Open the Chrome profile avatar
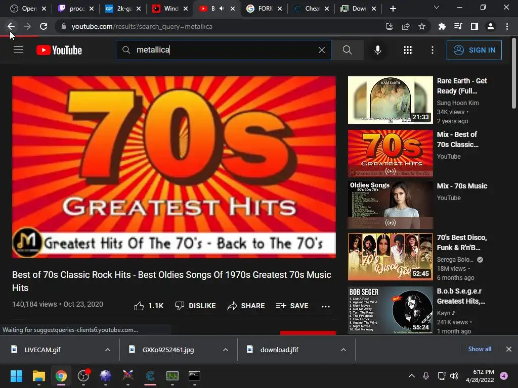The height and width of the screenshot is (388, 518). click(x=491, y=26)
